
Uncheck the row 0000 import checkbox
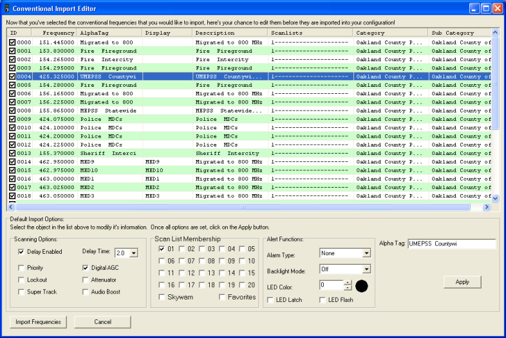point(12,42)
